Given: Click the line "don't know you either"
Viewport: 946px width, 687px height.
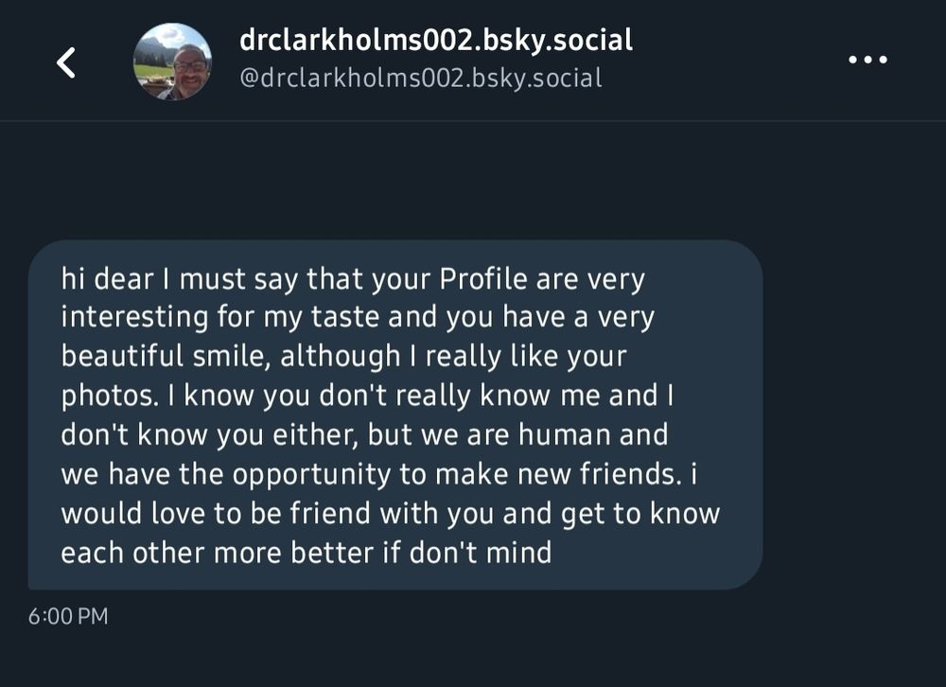Looking at the screenshot, I should point(363,435).
